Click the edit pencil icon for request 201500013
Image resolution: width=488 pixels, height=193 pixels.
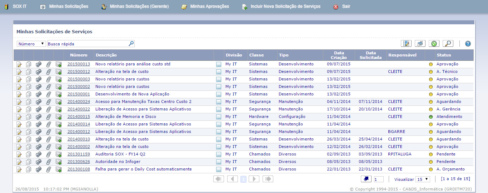[x=19, y=64]
